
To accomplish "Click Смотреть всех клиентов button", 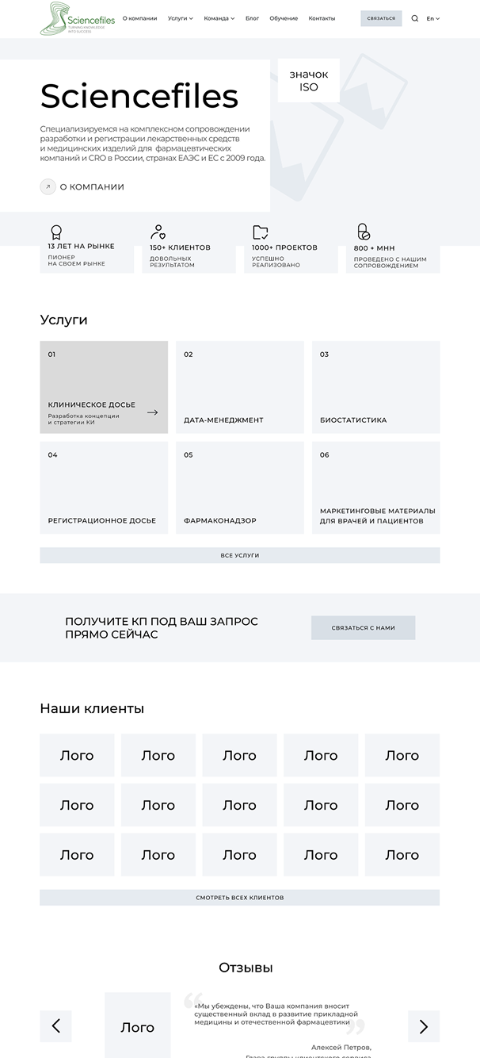I will (240, 897).
